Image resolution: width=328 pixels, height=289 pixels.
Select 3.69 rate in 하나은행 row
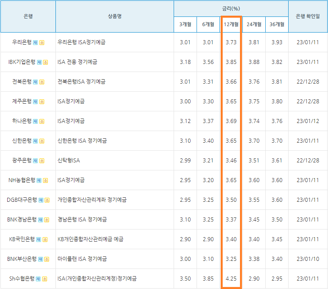(x=231, y=121)
